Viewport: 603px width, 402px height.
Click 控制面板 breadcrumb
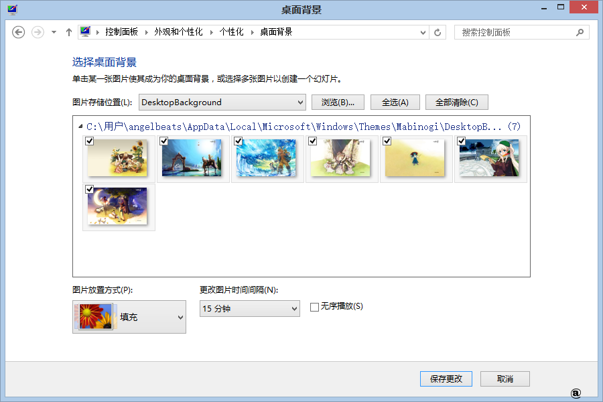tap(121, 32)
